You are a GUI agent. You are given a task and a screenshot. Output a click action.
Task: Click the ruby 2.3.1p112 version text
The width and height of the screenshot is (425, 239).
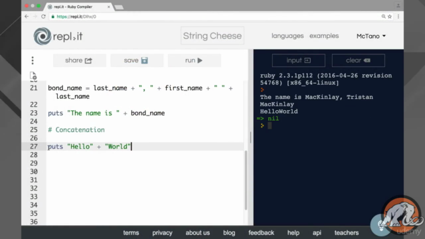(x=286, y=76)
